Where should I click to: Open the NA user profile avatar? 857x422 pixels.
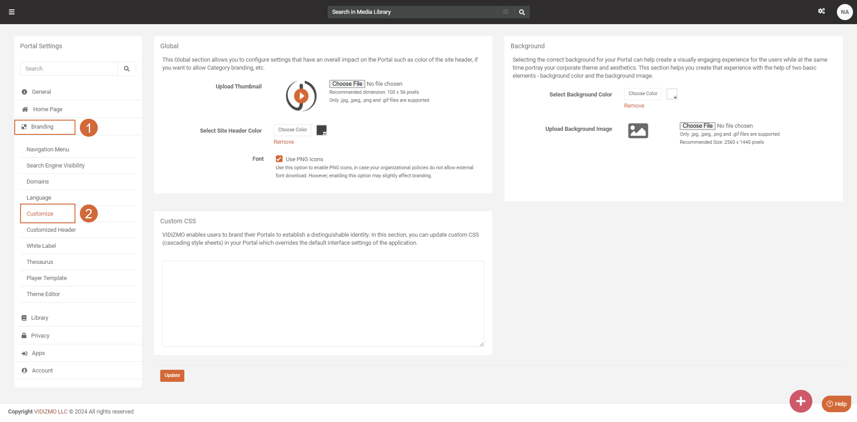tap(845, 12)
